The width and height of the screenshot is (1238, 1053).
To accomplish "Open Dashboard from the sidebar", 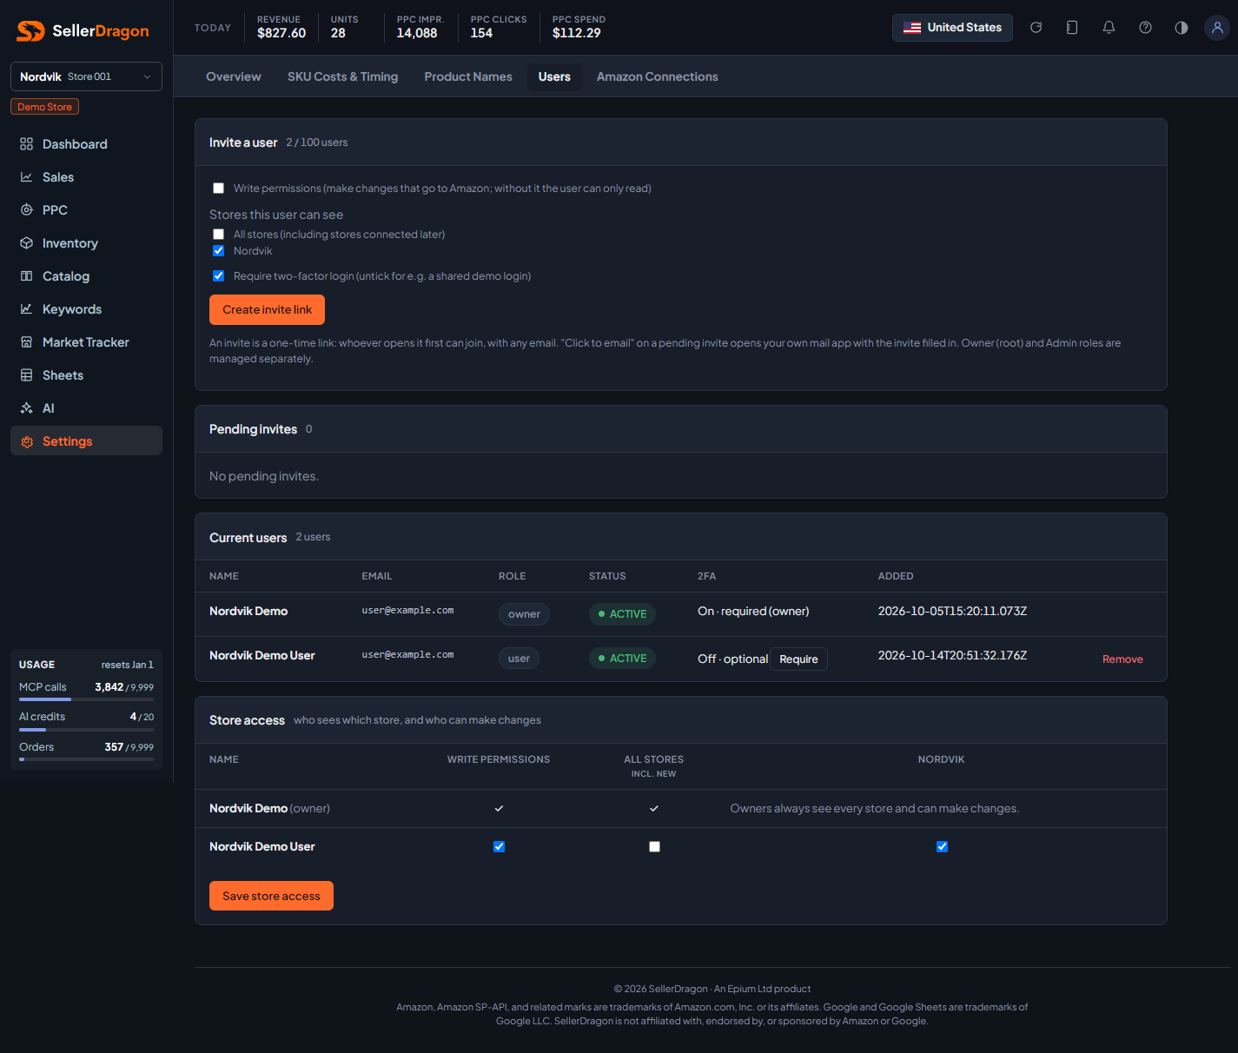I will click(86, 144).
